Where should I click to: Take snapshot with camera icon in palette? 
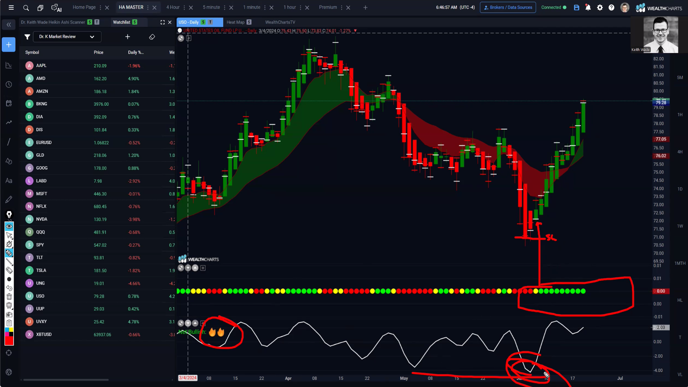click(9, 315)
